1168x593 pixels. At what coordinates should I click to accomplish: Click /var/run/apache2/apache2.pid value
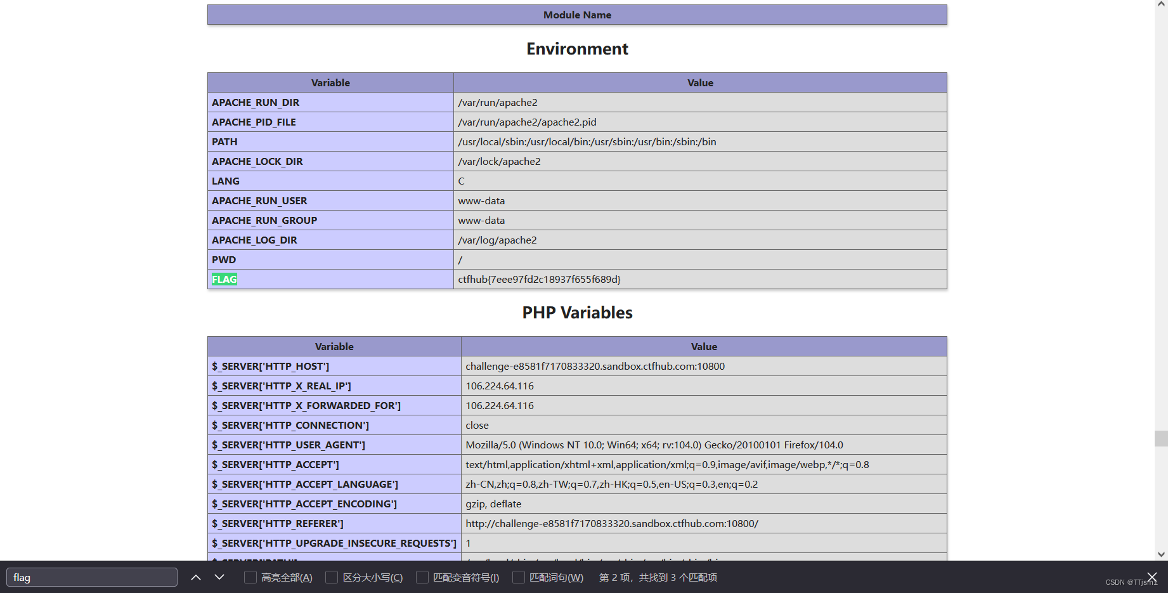click(527, 122)
